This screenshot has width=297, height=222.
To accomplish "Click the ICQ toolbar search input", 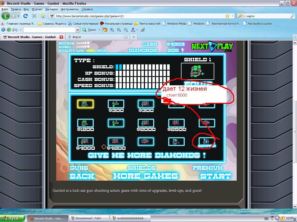I will (49, 30).
